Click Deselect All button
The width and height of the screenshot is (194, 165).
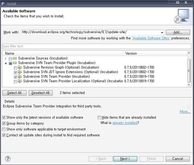click(x=40, y=93)
